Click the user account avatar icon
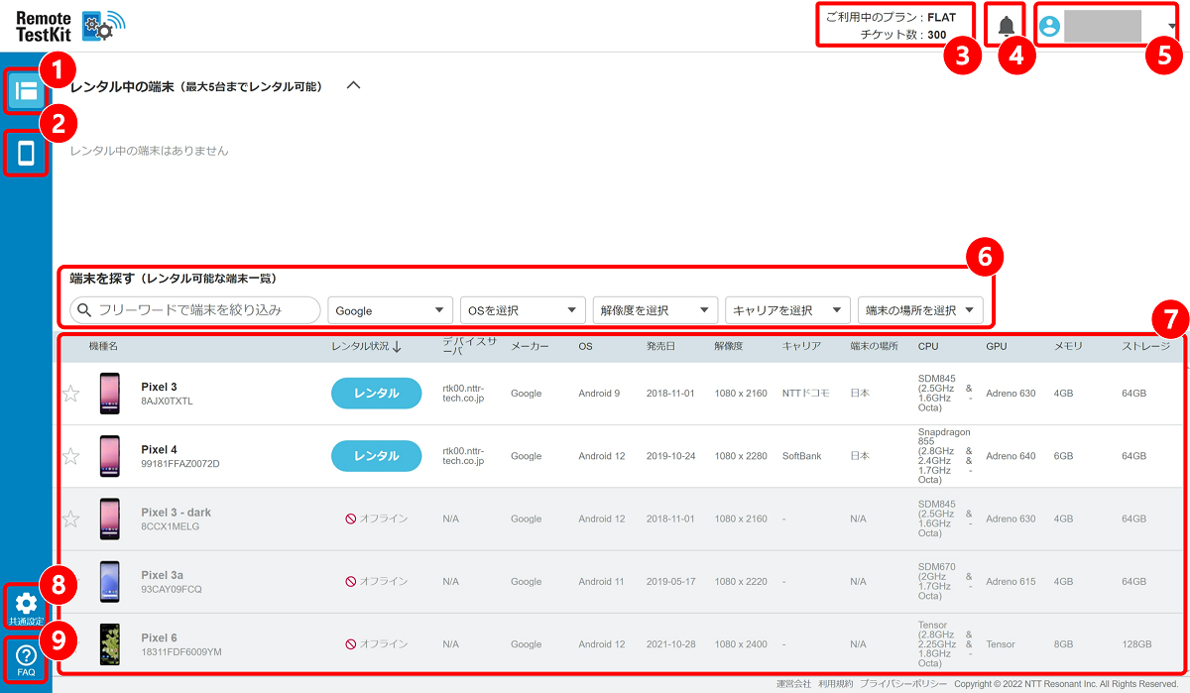This screenshot has height=693, width=1190. (1049, 27)
